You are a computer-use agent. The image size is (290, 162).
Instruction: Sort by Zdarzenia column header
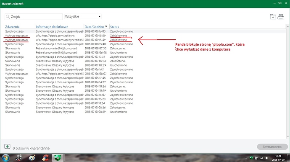click(x=12, y=27)
